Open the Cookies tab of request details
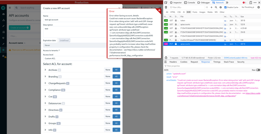The height and width of the screenshot is (134, 261). pyautogui.click(x=184, y=62)
